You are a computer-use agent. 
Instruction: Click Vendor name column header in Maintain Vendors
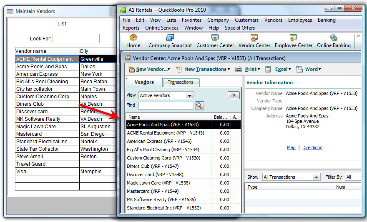pyautogui.click(x=47, y=51)
